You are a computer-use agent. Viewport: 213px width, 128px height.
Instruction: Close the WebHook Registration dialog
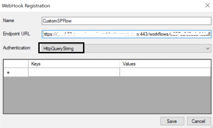click(x=208, y=5)
